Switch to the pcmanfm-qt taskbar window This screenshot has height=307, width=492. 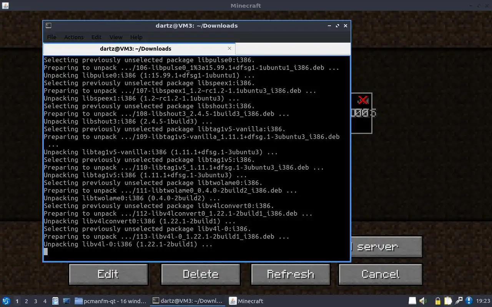coord(111,301)
